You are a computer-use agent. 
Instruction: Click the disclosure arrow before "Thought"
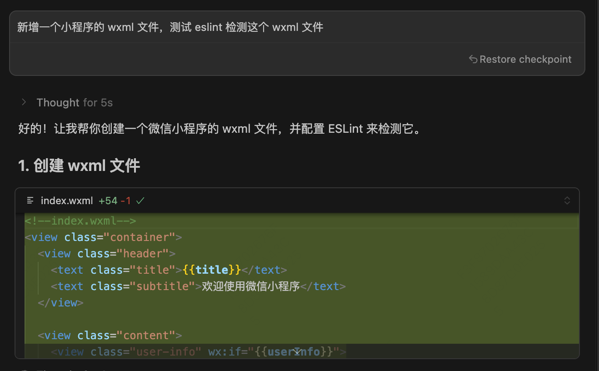point(24,102)
